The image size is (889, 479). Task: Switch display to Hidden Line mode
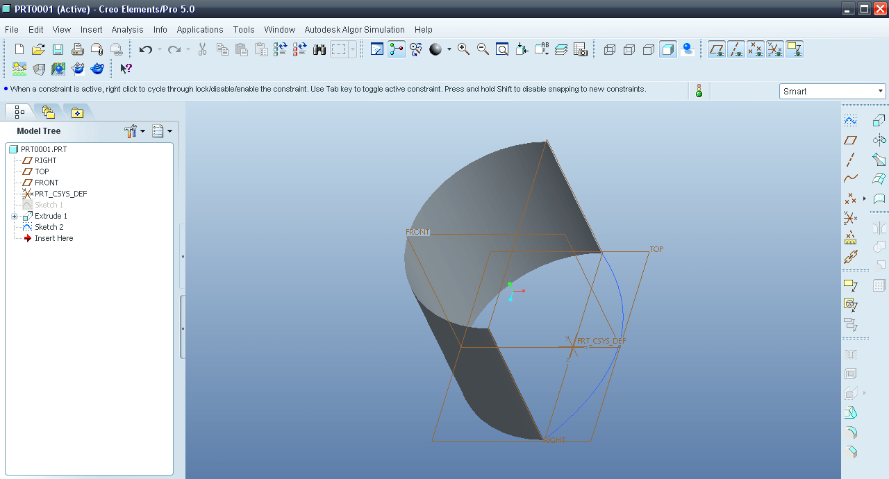629,49
